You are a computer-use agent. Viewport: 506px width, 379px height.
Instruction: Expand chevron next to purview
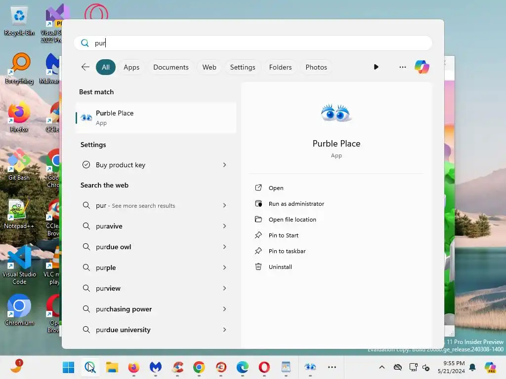point(225,288)
